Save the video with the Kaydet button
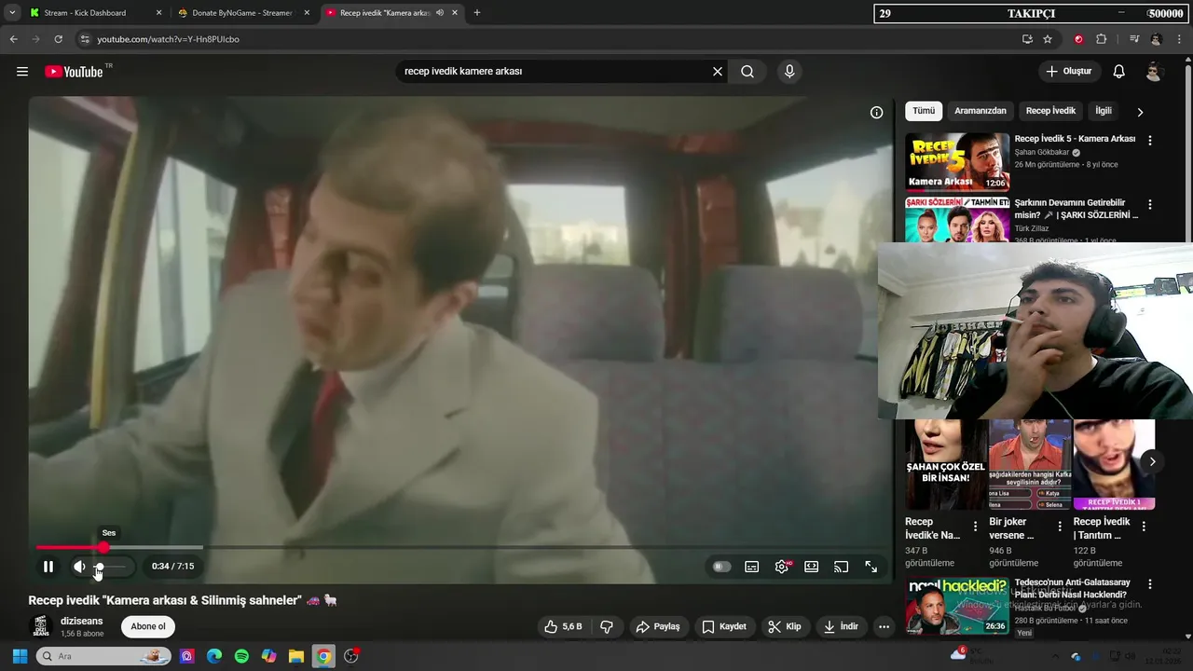 (x=724, y=626)
